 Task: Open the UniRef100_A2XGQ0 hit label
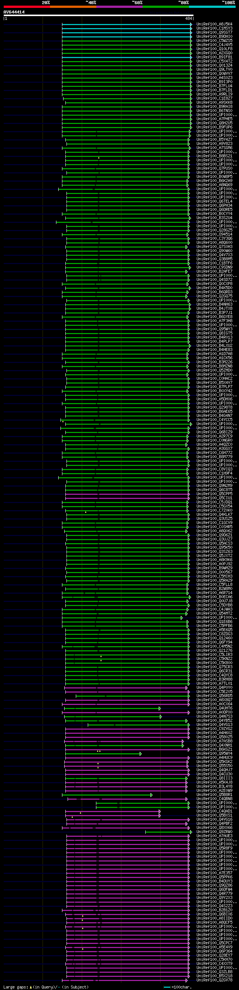tap(214, 53)
